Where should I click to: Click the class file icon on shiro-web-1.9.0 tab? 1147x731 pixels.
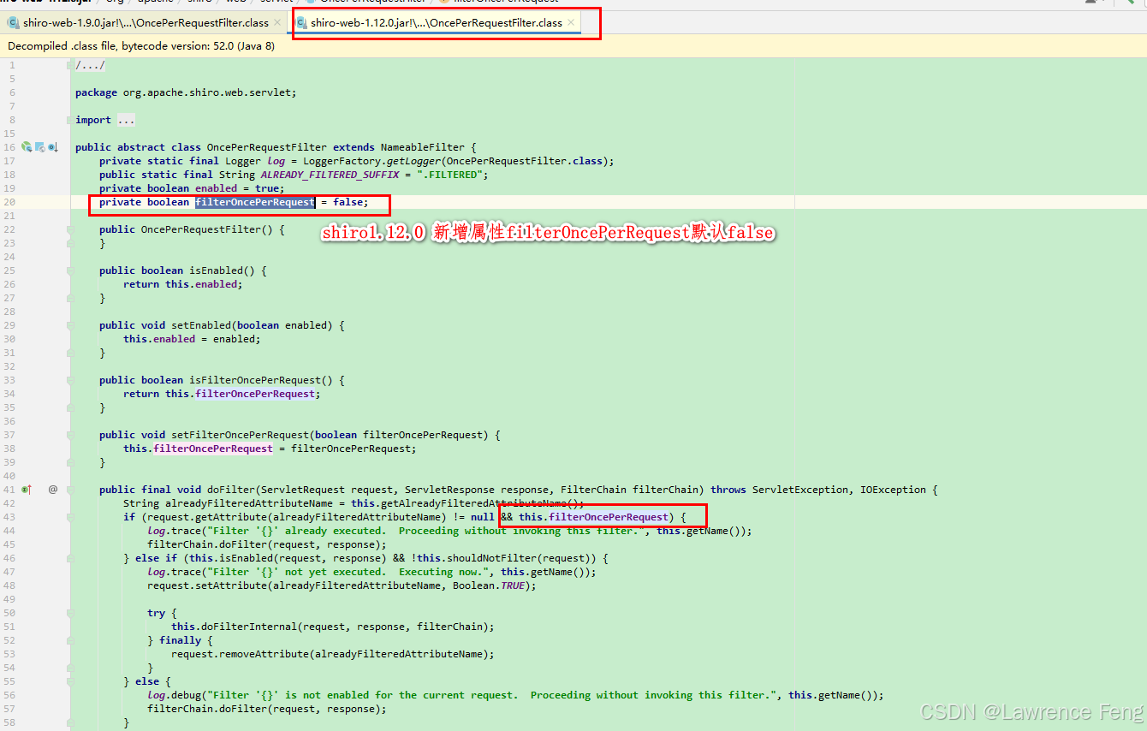coord(14,23)
